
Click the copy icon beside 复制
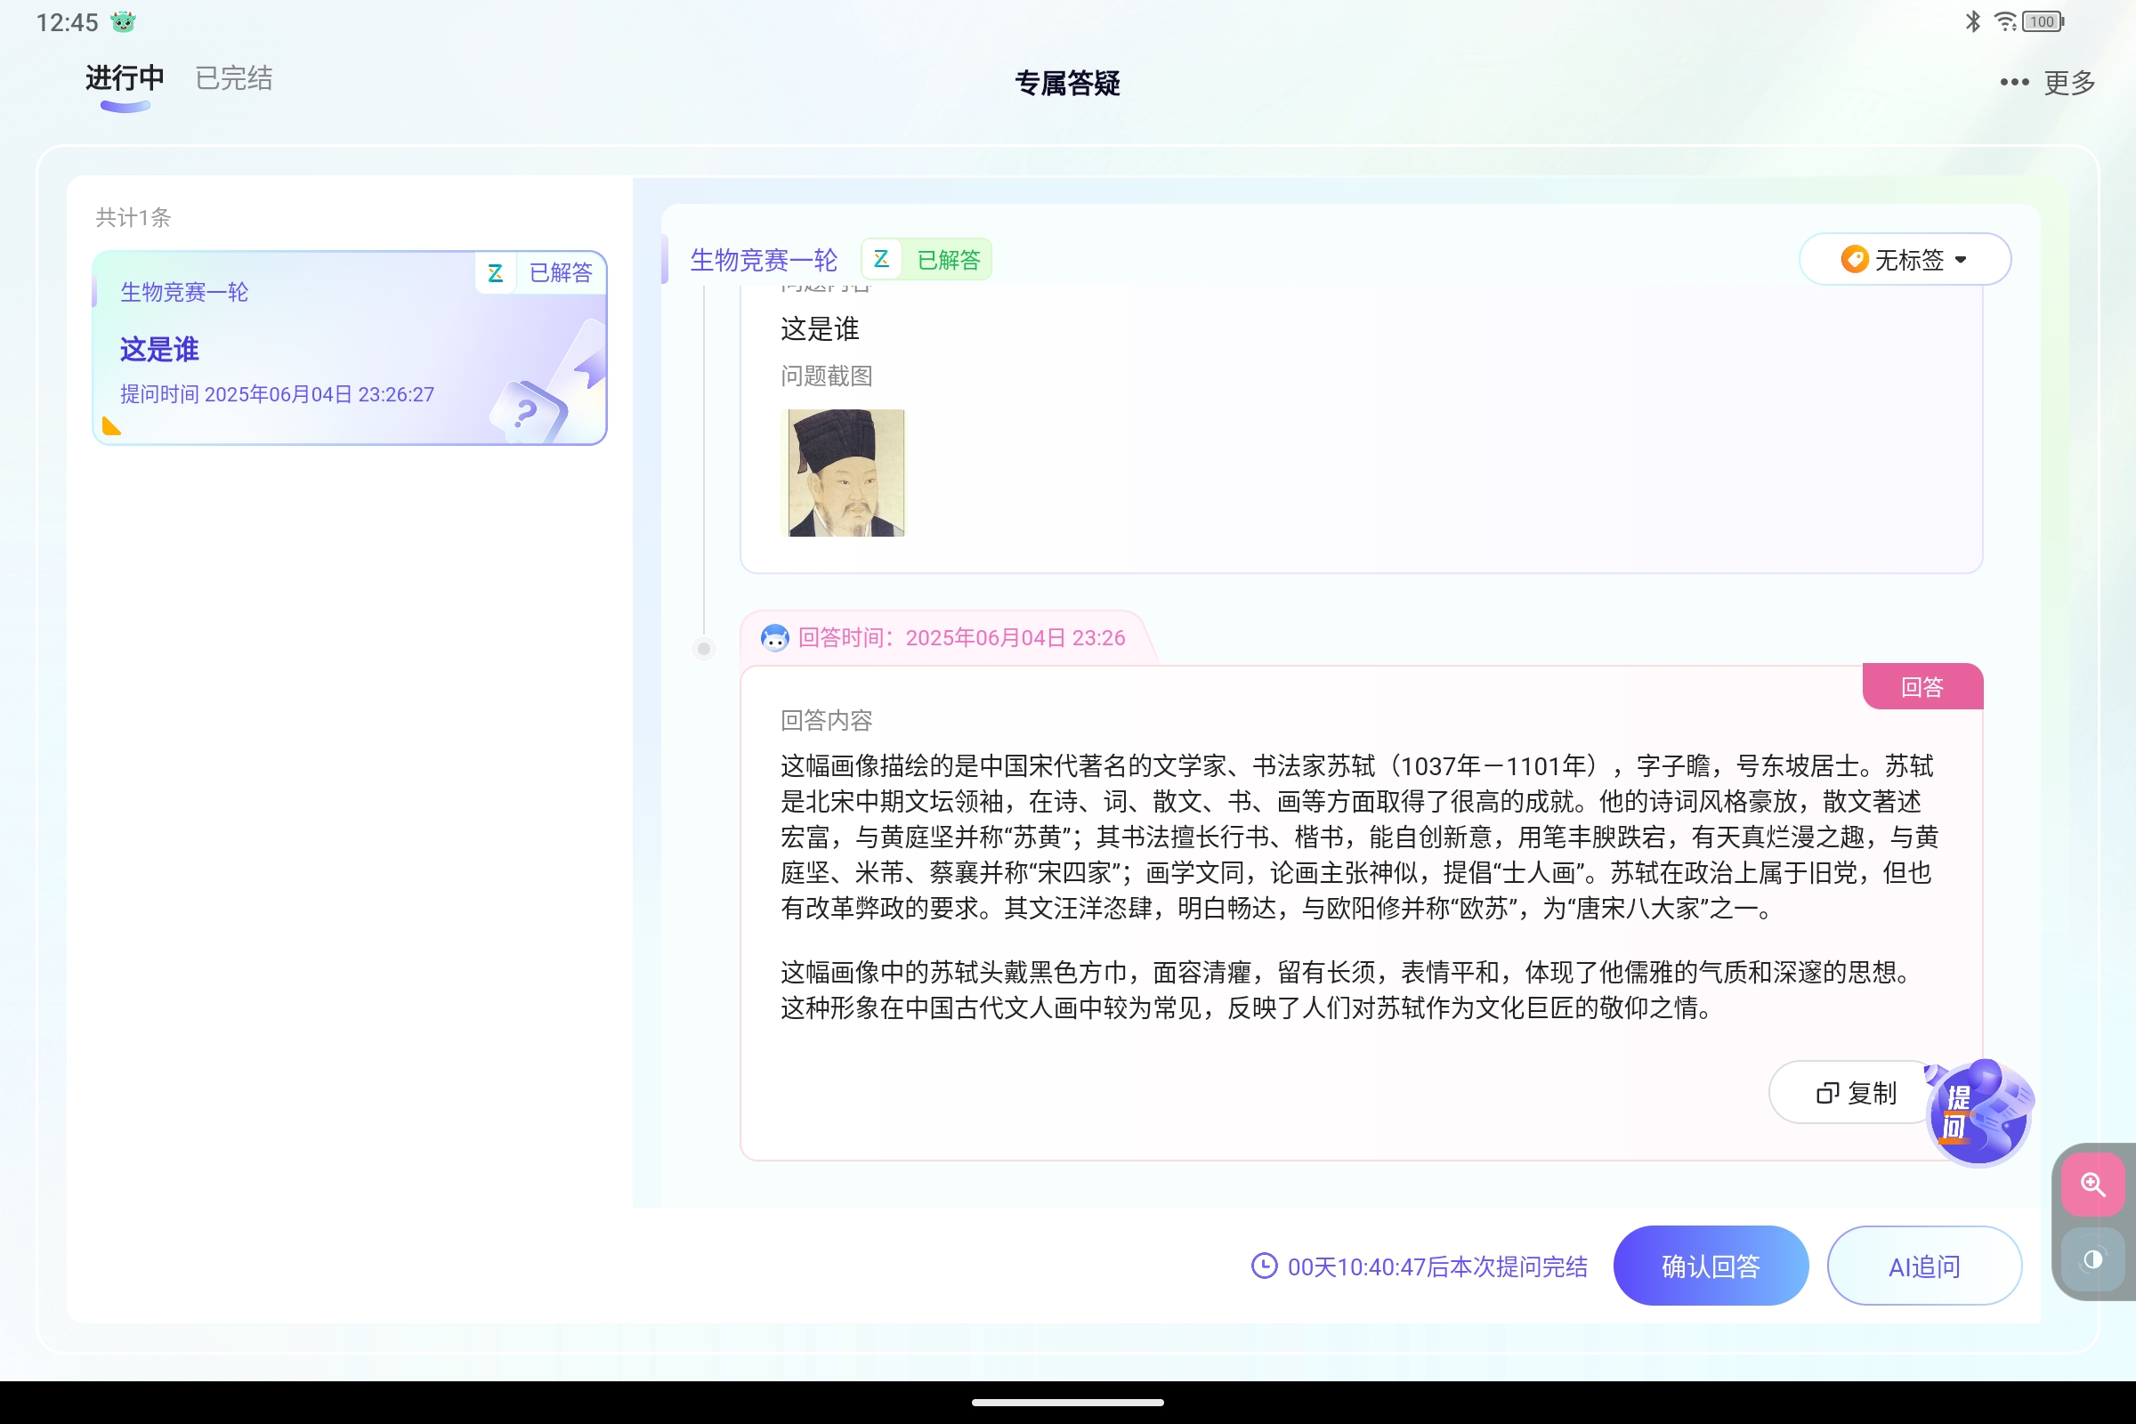click(x=1829, y=1092)
